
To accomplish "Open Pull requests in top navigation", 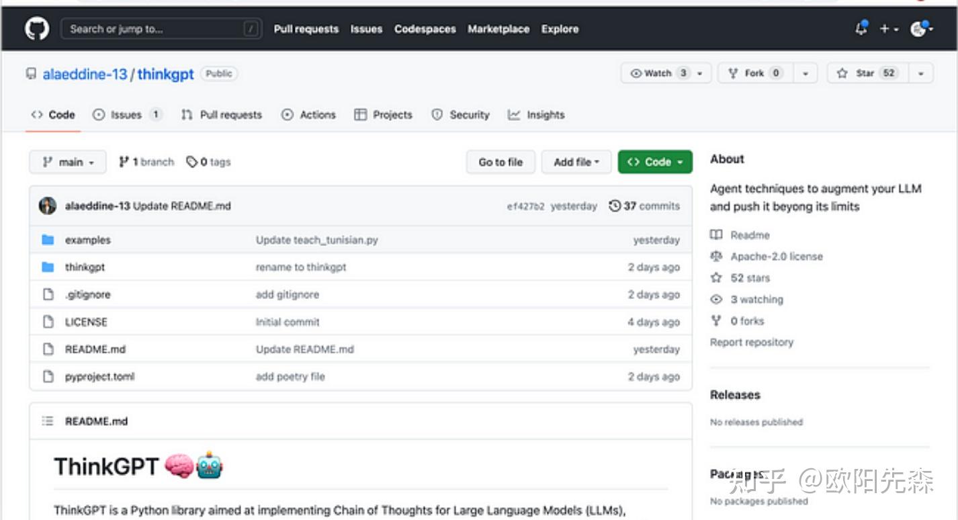I will (x=306, y=29).
